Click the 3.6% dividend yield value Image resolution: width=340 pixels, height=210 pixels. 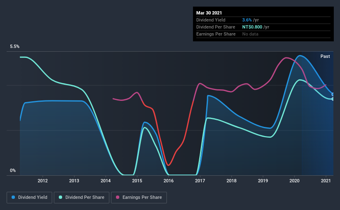(x=247, y=20)
